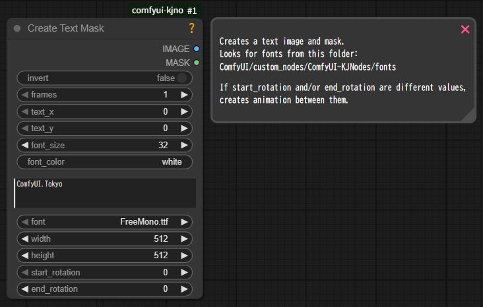
Task: Close the help tooltip with the X
Action: click(465, 29)
